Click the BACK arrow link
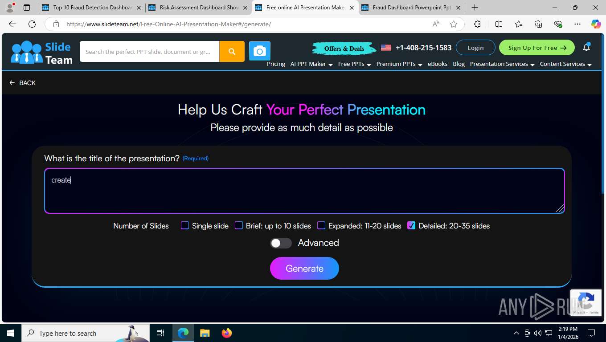The image size is (606, 342). tap(22, 83)
